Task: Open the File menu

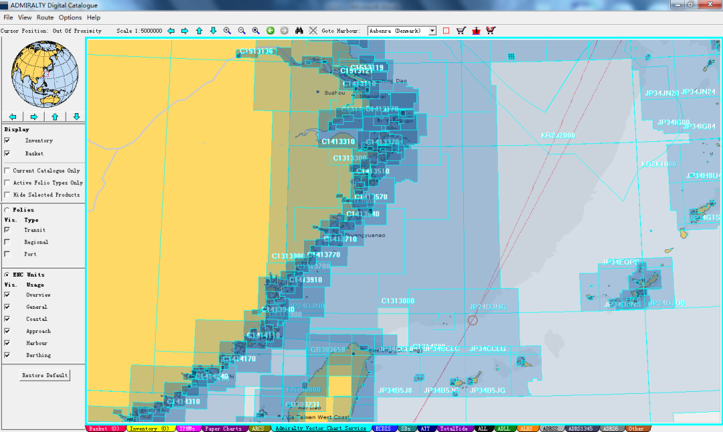Action: (8, 17)
